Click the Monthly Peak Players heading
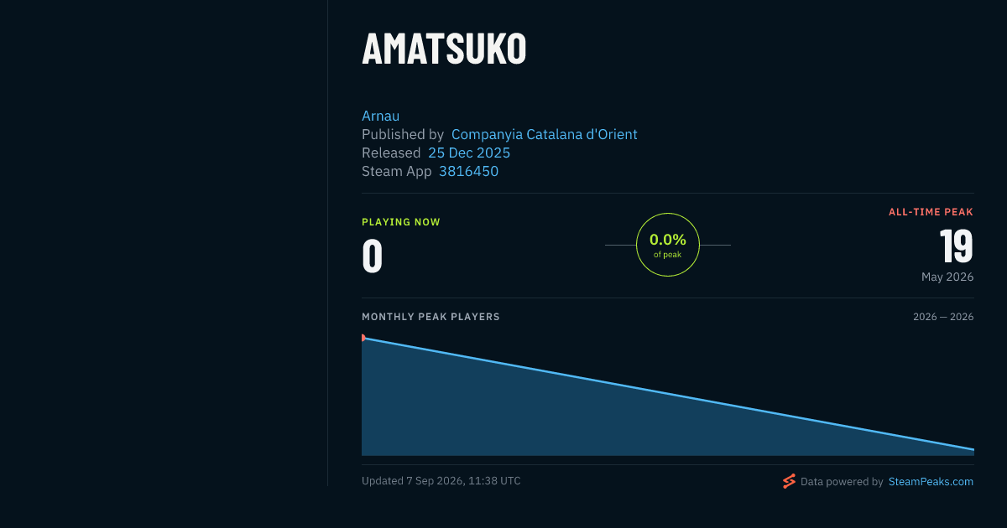The height and width of the screenshot is (528, 1007). pyautogui.click(x=430, y=317)
